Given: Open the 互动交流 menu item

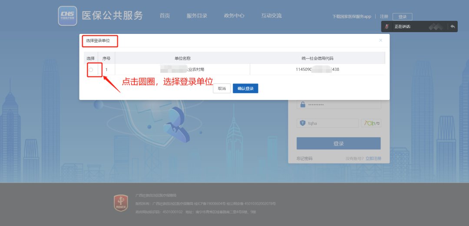Looking at the screenshot, I should [x=271, y=16].
